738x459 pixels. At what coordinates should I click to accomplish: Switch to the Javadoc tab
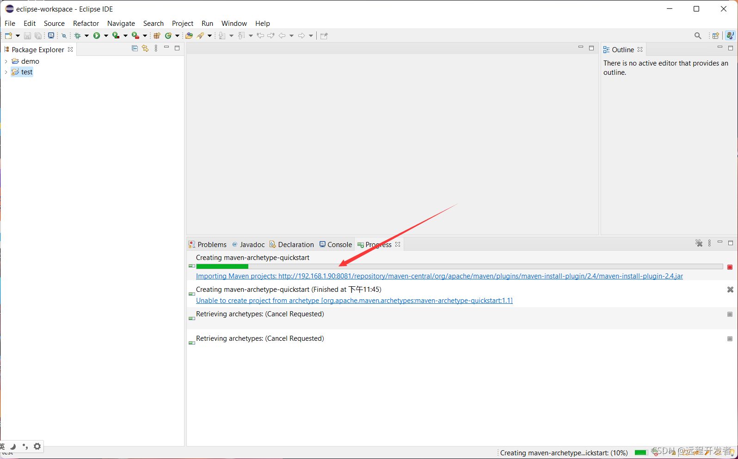[x=248, y=244]
